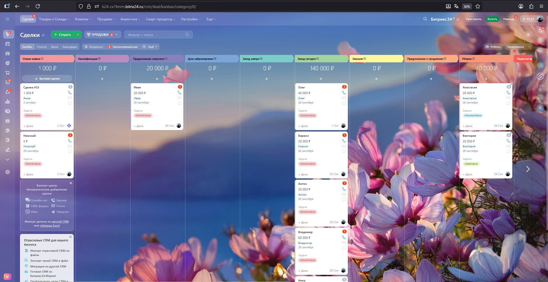Open the notifications bell with badge 74
The image size is (548, 282).
coord(540,31)
